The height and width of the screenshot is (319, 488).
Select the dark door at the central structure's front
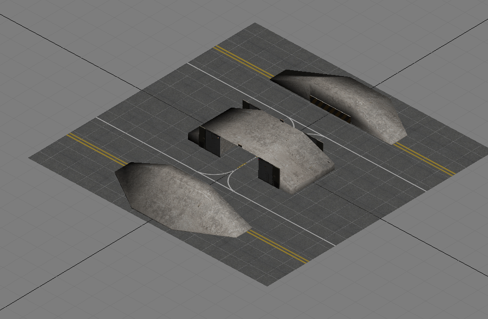[269, 173]
